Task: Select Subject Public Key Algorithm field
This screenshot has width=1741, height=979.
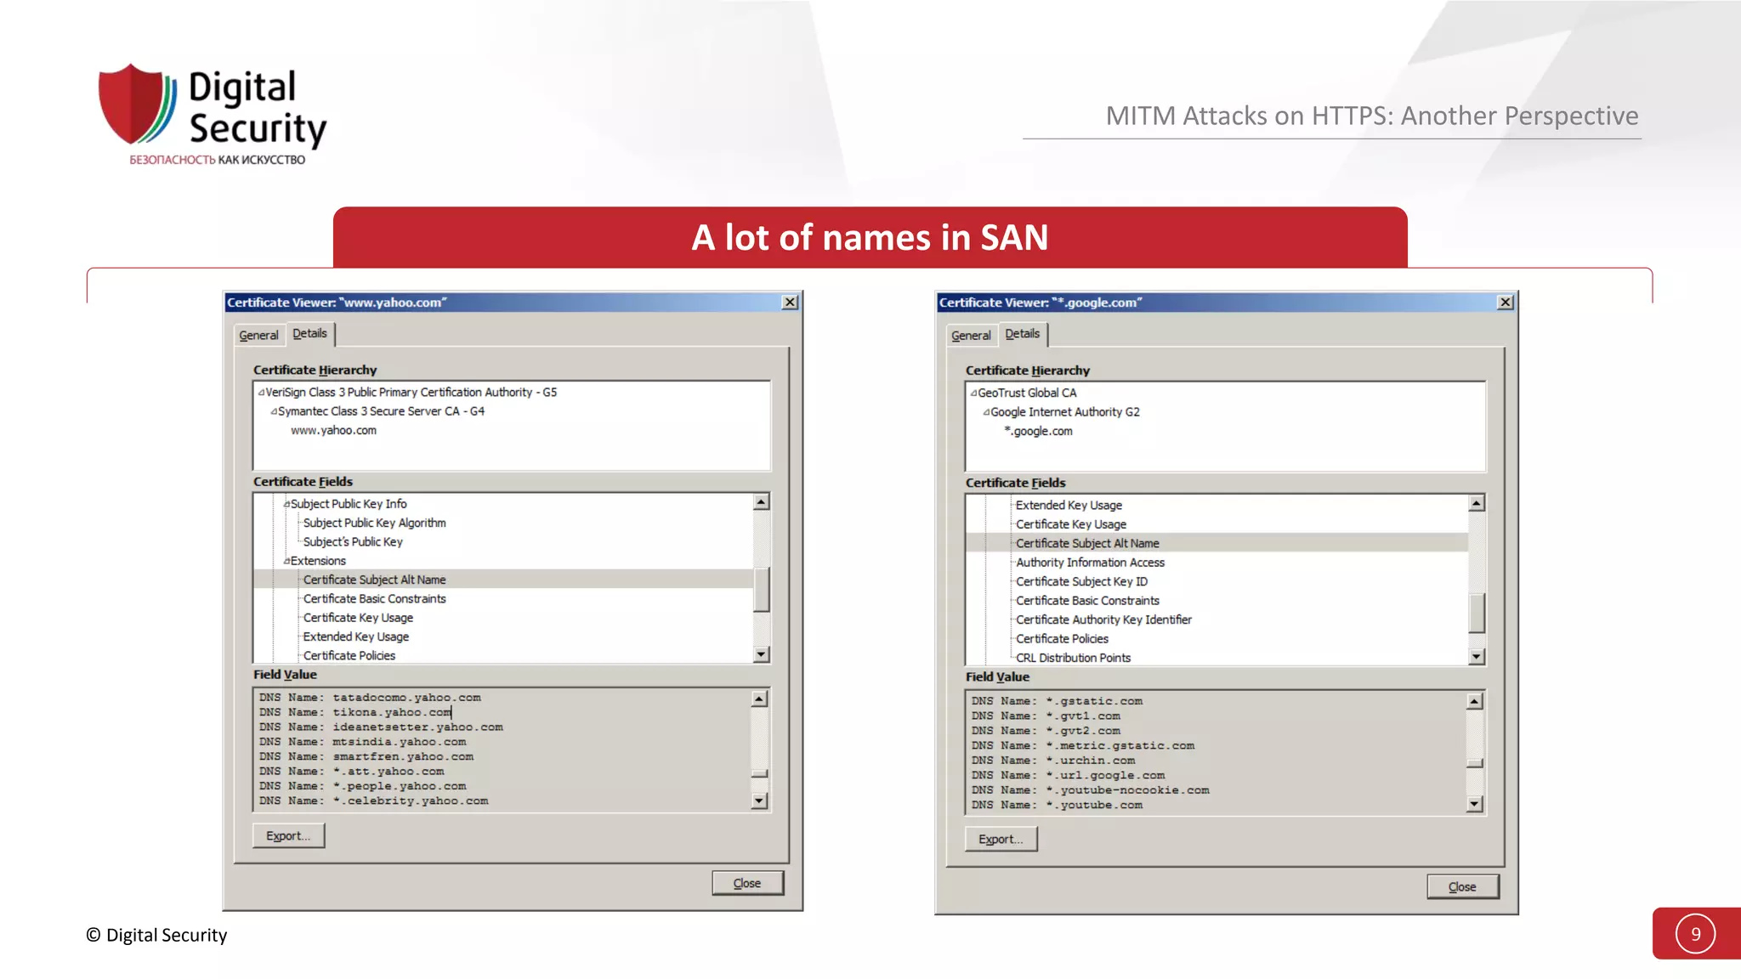Action: (x=374, y=523)
